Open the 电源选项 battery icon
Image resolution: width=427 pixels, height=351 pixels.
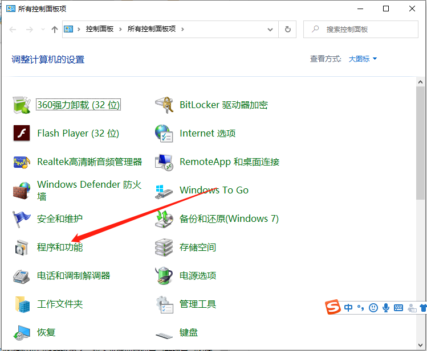point(164,275)
